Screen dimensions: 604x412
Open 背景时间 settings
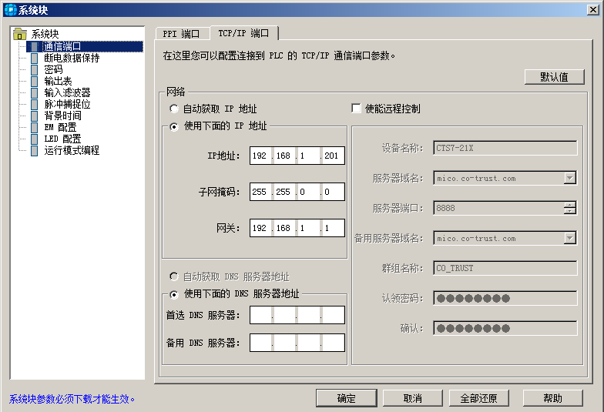pyautogui.click(x=62, y=116)
